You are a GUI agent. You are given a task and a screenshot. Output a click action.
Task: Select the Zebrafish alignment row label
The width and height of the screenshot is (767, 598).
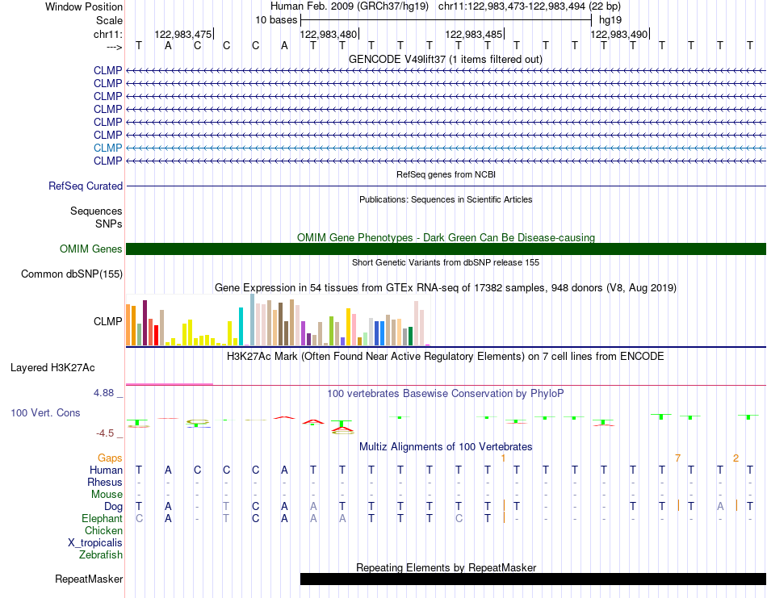point(101,555)
